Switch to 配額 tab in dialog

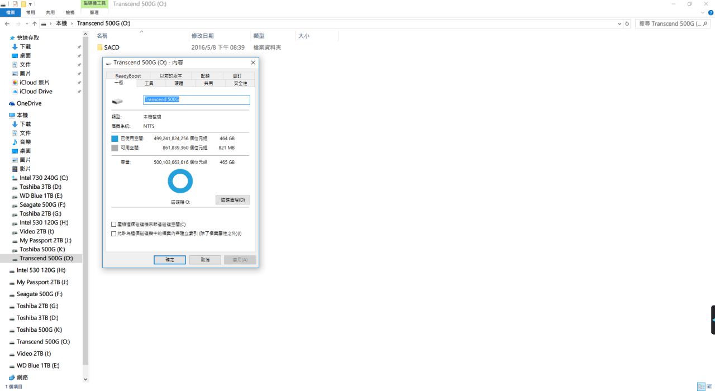coord(206,75)
